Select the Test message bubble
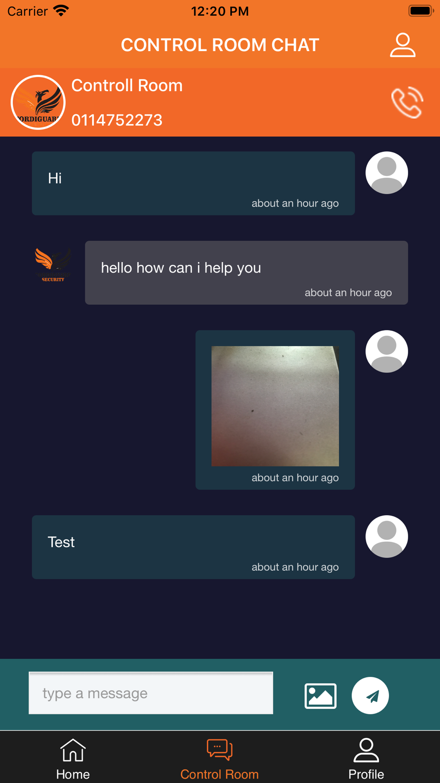The width and height of the screenshot is (440, 783). click(193, 547)
